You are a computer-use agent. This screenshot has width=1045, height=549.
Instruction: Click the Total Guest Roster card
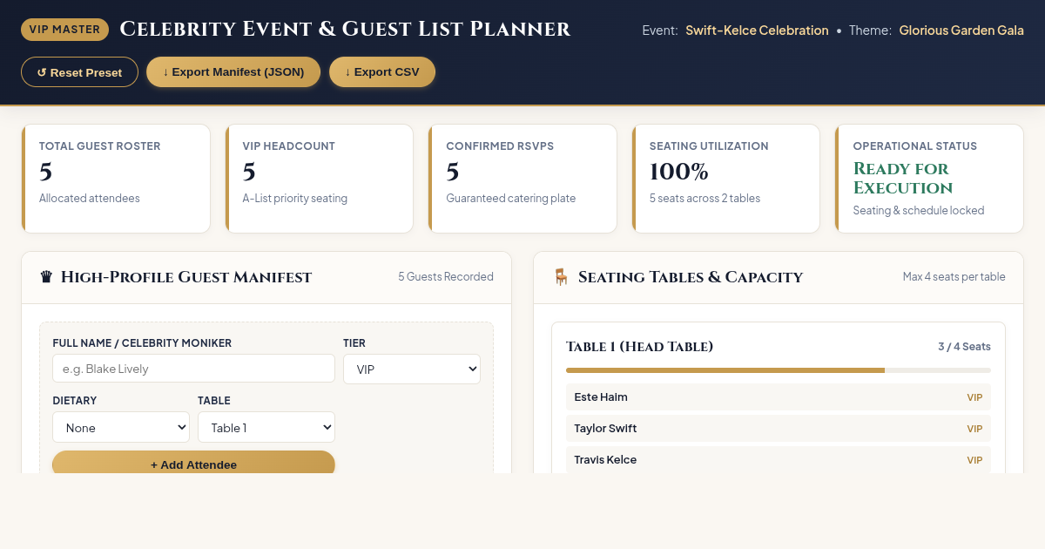[116, 179]
